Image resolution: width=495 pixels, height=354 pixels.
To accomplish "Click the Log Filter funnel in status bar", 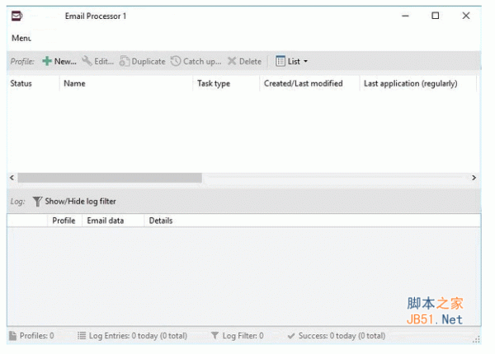I will pyautogui.click(x=215, y=336).
